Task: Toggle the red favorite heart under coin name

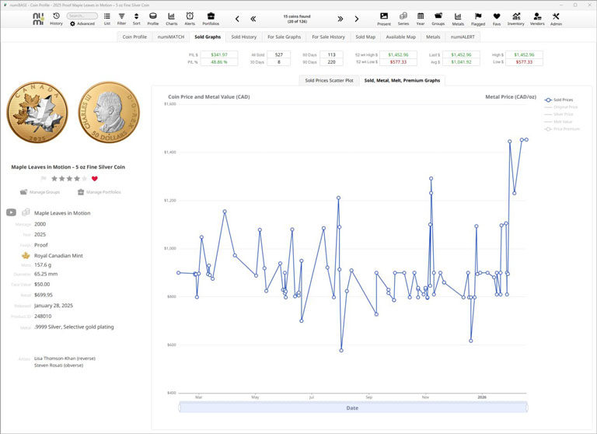Action: 95,178
